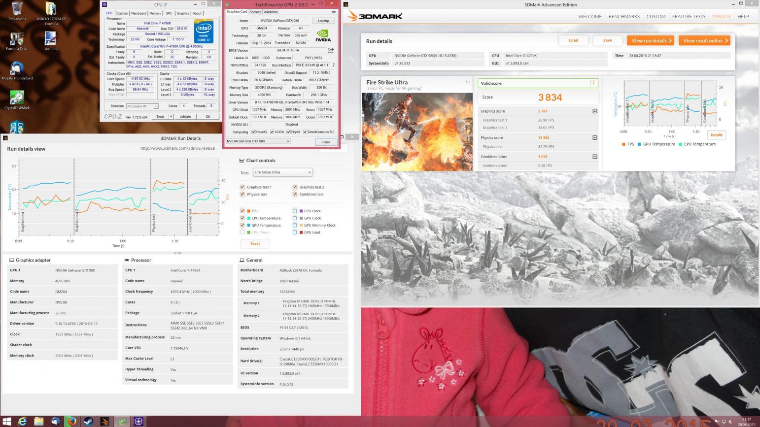
Task: Open File Explorer from the taskbar
Action: click(x=39, y=421)
